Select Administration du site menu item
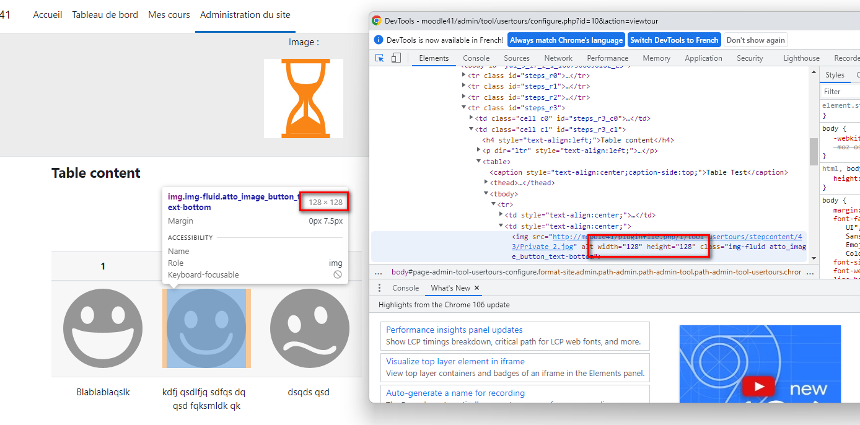860x425 pixels. pos(245,15)
